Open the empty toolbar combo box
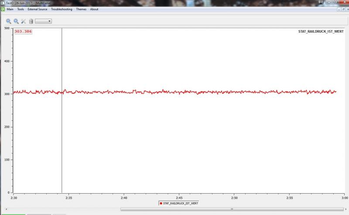 43,21
